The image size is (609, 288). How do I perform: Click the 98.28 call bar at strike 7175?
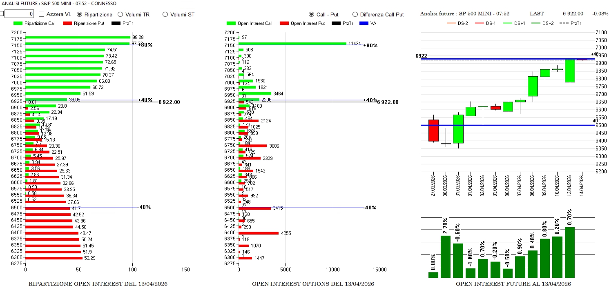coord(78,37)
